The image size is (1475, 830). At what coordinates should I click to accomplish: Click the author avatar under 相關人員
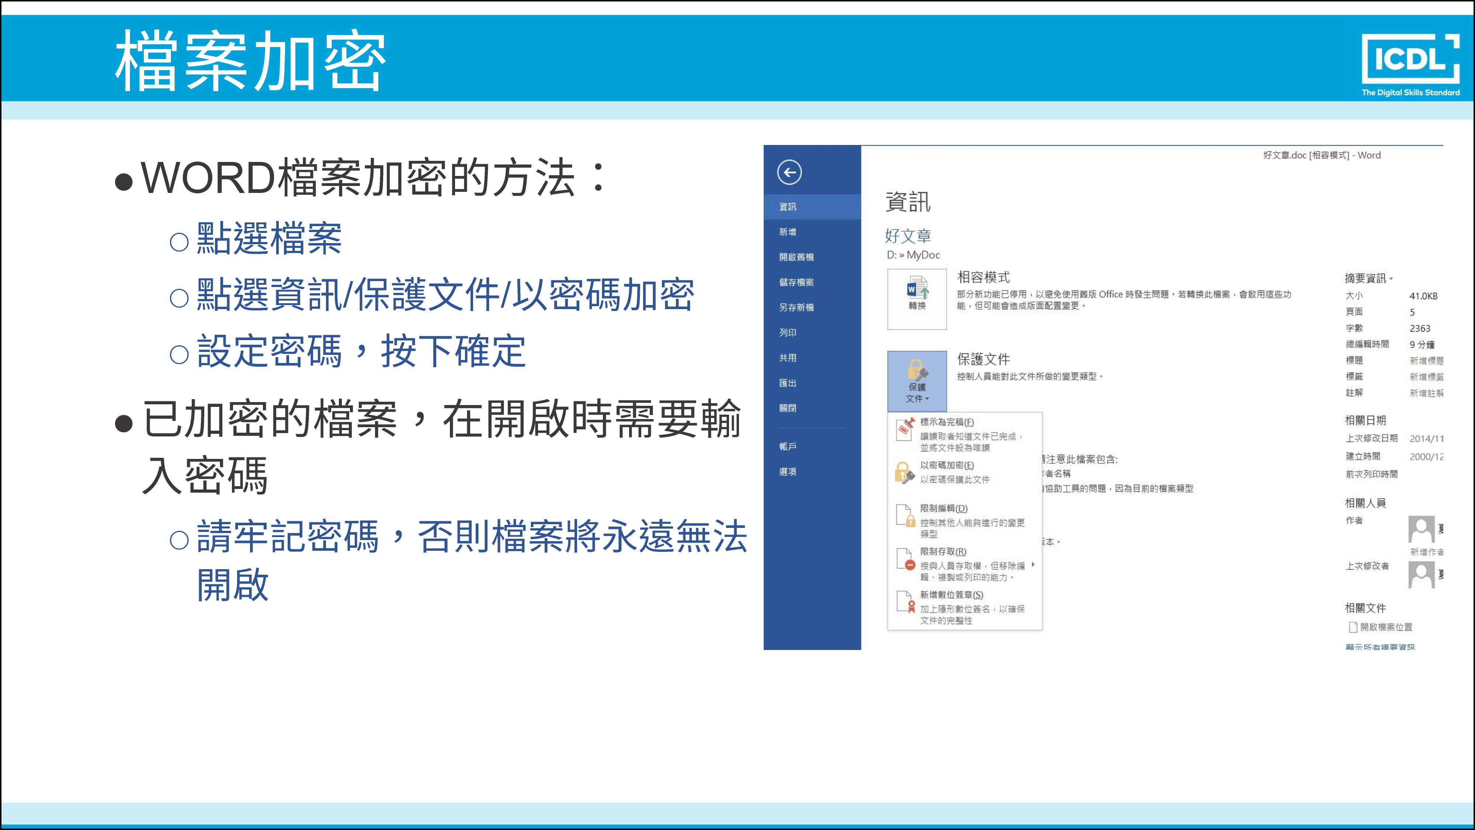[x=1421, y=529]
